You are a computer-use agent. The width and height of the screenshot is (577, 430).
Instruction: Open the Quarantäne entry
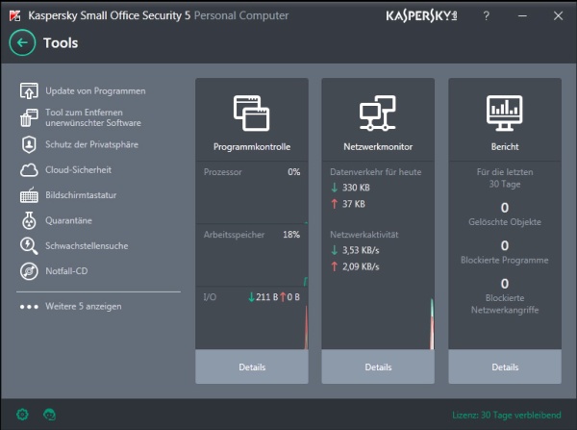pos(68,220)
